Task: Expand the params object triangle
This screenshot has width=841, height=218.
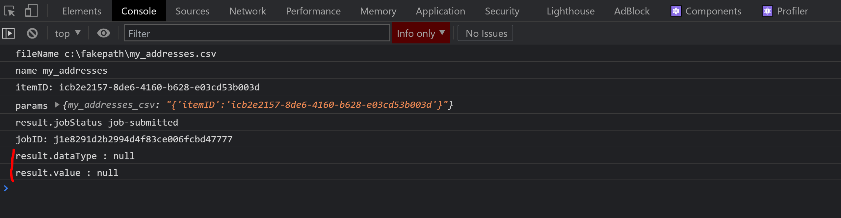Action: (57, 105)
